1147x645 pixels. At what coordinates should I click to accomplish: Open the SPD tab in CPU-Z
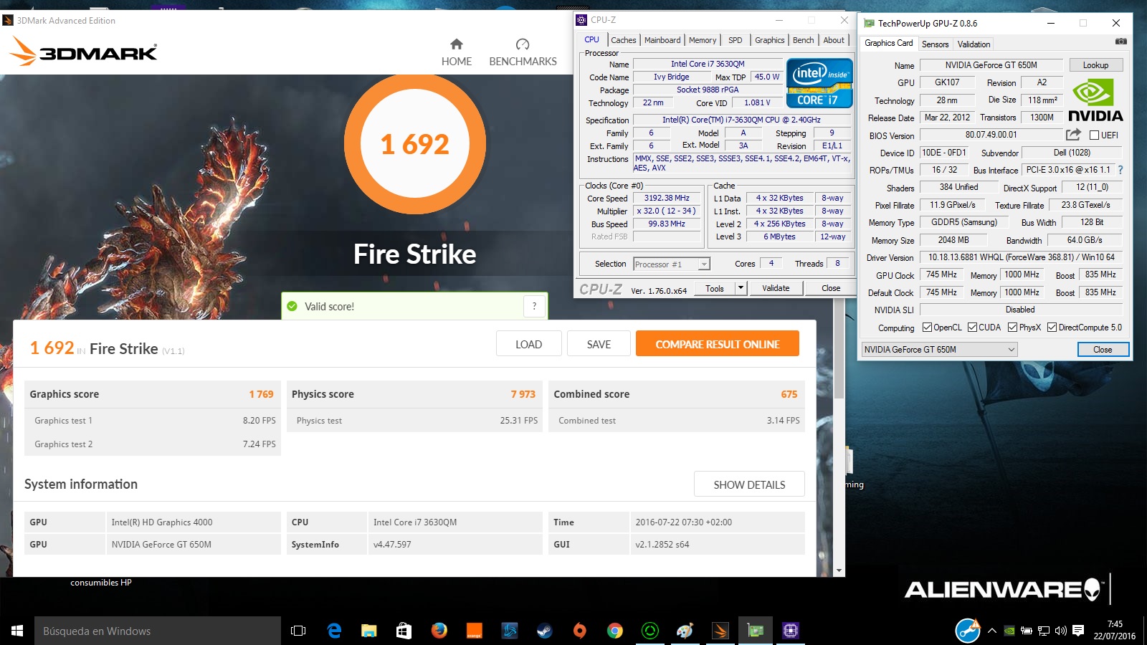click(736, 40)
